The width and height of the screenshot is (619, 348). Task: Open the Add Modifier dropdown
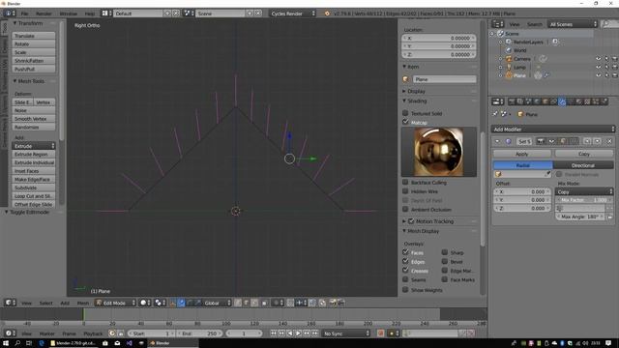point(553,129)
